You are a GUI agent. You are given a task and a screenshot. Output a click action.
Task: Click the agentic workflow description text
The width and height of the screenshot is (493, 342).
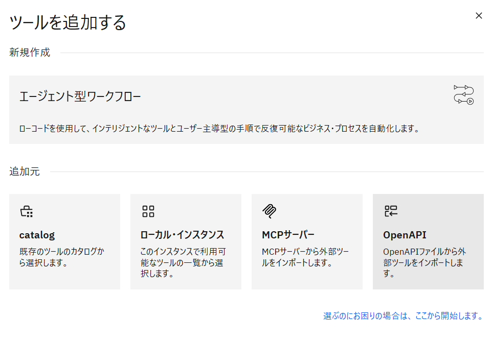(x=219, y=129)
